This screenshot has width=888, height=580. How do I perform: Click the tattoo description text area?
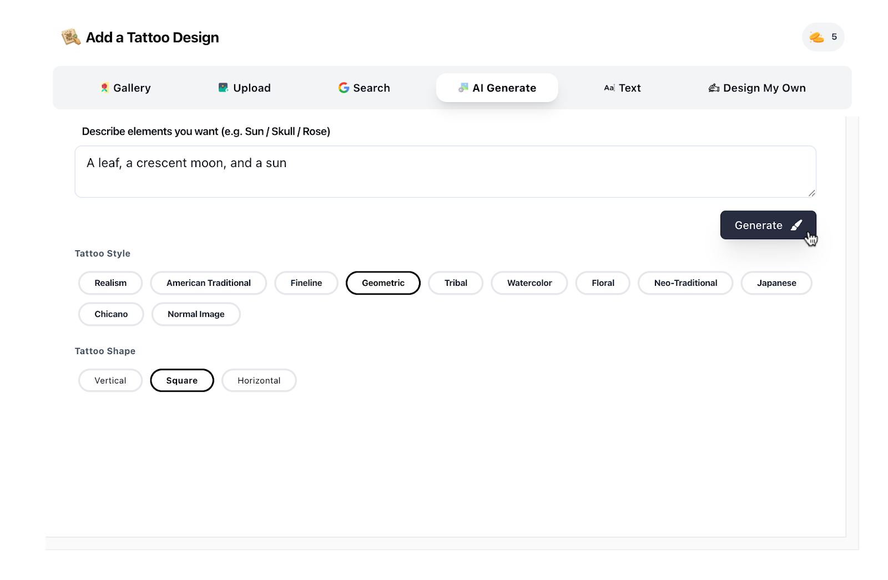[x=444, y=172]
